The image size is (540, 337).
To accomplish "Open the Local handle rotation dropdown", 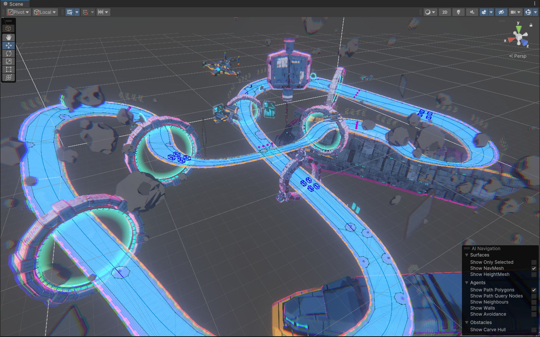I will 45,12.
